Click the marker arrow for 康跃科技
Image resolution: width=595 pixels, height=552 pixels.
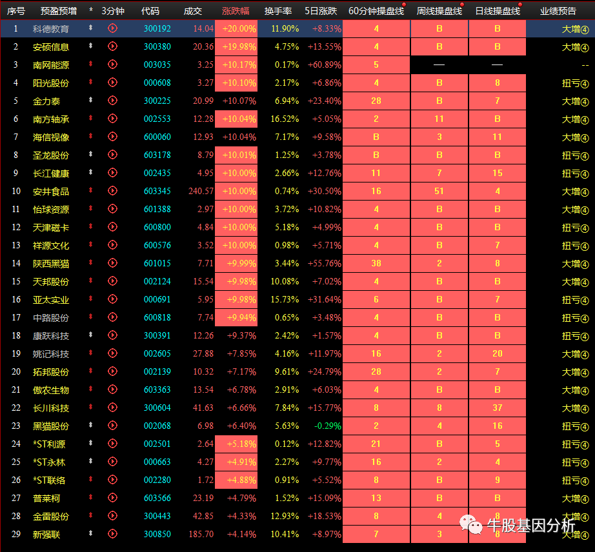(91, 335)
